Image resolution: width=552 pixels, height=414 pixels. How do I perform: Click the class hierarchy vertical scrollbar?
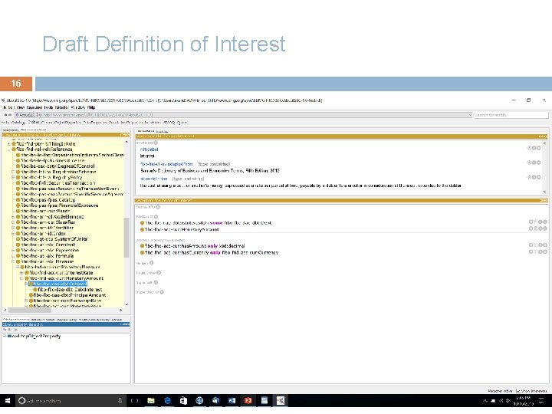point(127,238)
